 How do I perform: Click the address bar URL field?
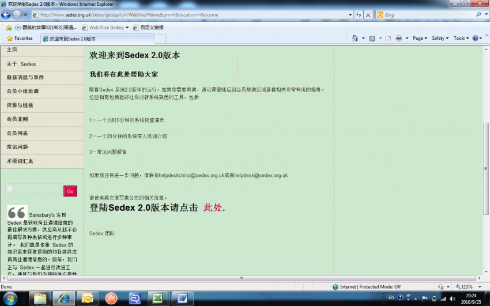(x=190, y=14)
